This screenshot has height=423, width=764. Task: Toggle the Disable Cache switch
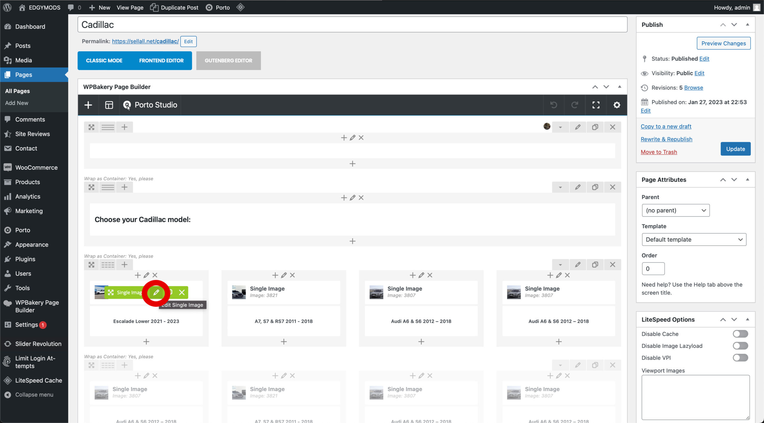[x=740, y=334]
